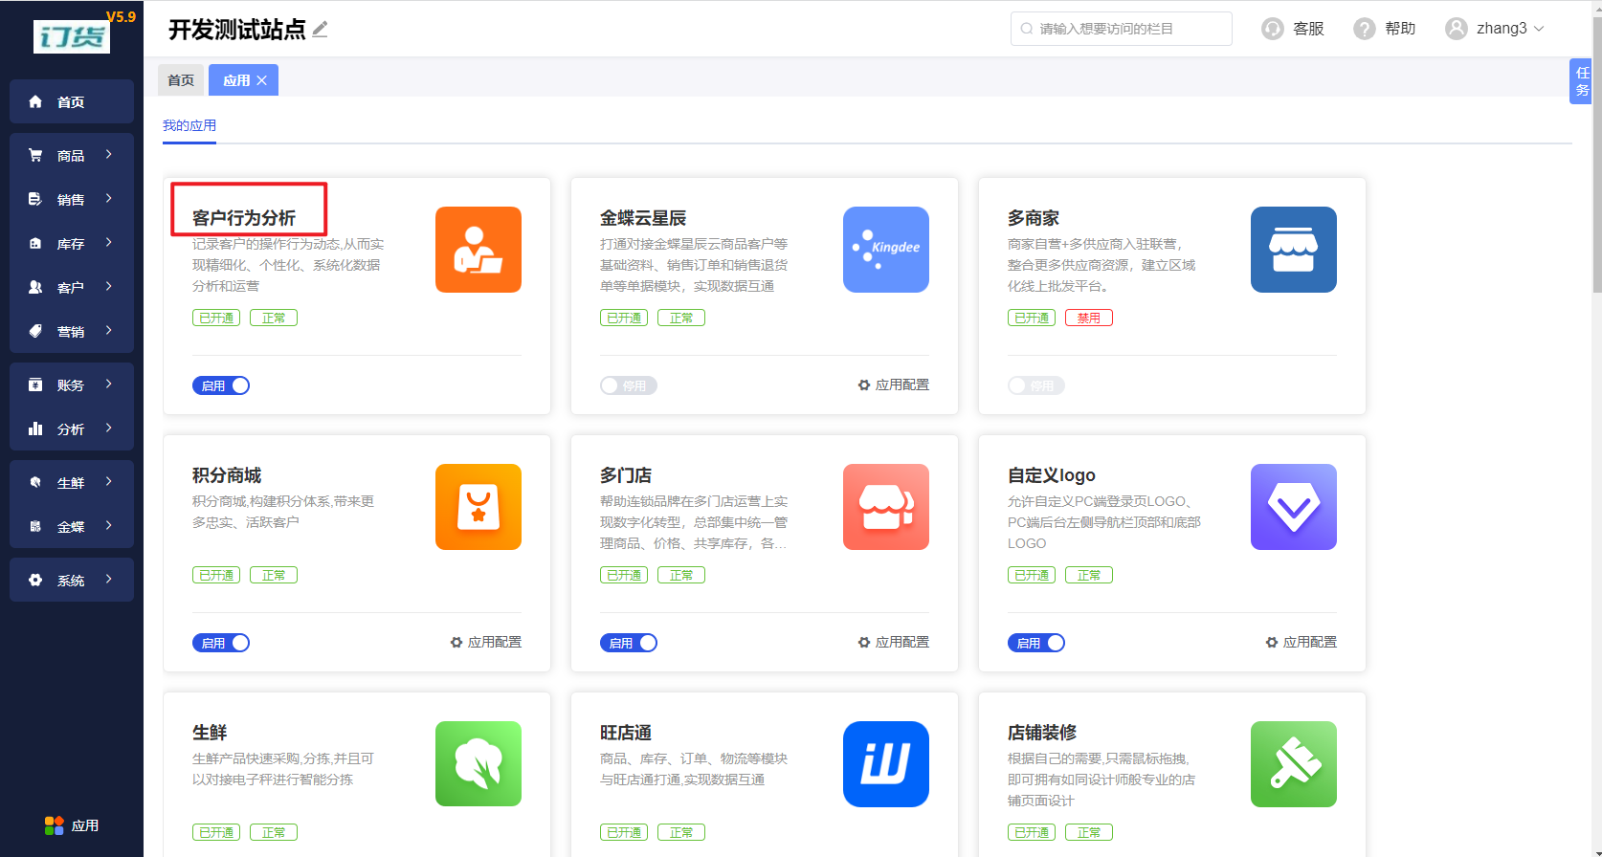Open the green 生鲜 vegetable icon
This screenshot has width=1602, height=857.
(x=478, y=764)
